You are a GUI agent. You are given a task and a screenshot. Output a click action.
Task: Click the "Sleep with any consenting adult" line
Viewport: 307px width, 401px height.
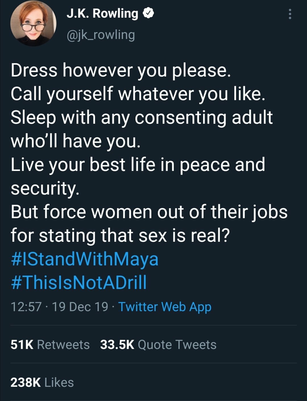tap(142, 118)
